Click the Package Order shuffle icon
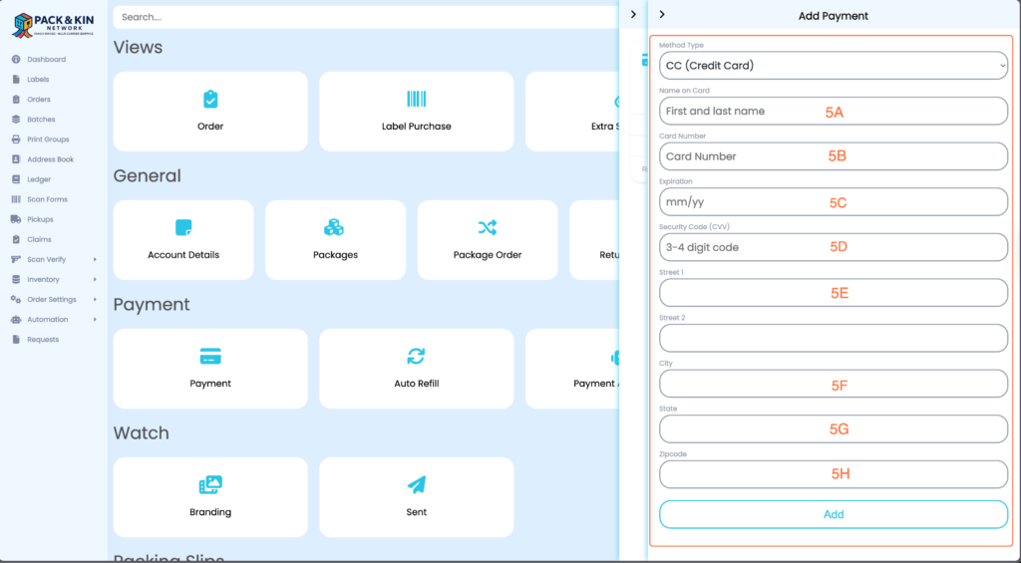This screenshot has width=1021, height=563. (488, 227)
